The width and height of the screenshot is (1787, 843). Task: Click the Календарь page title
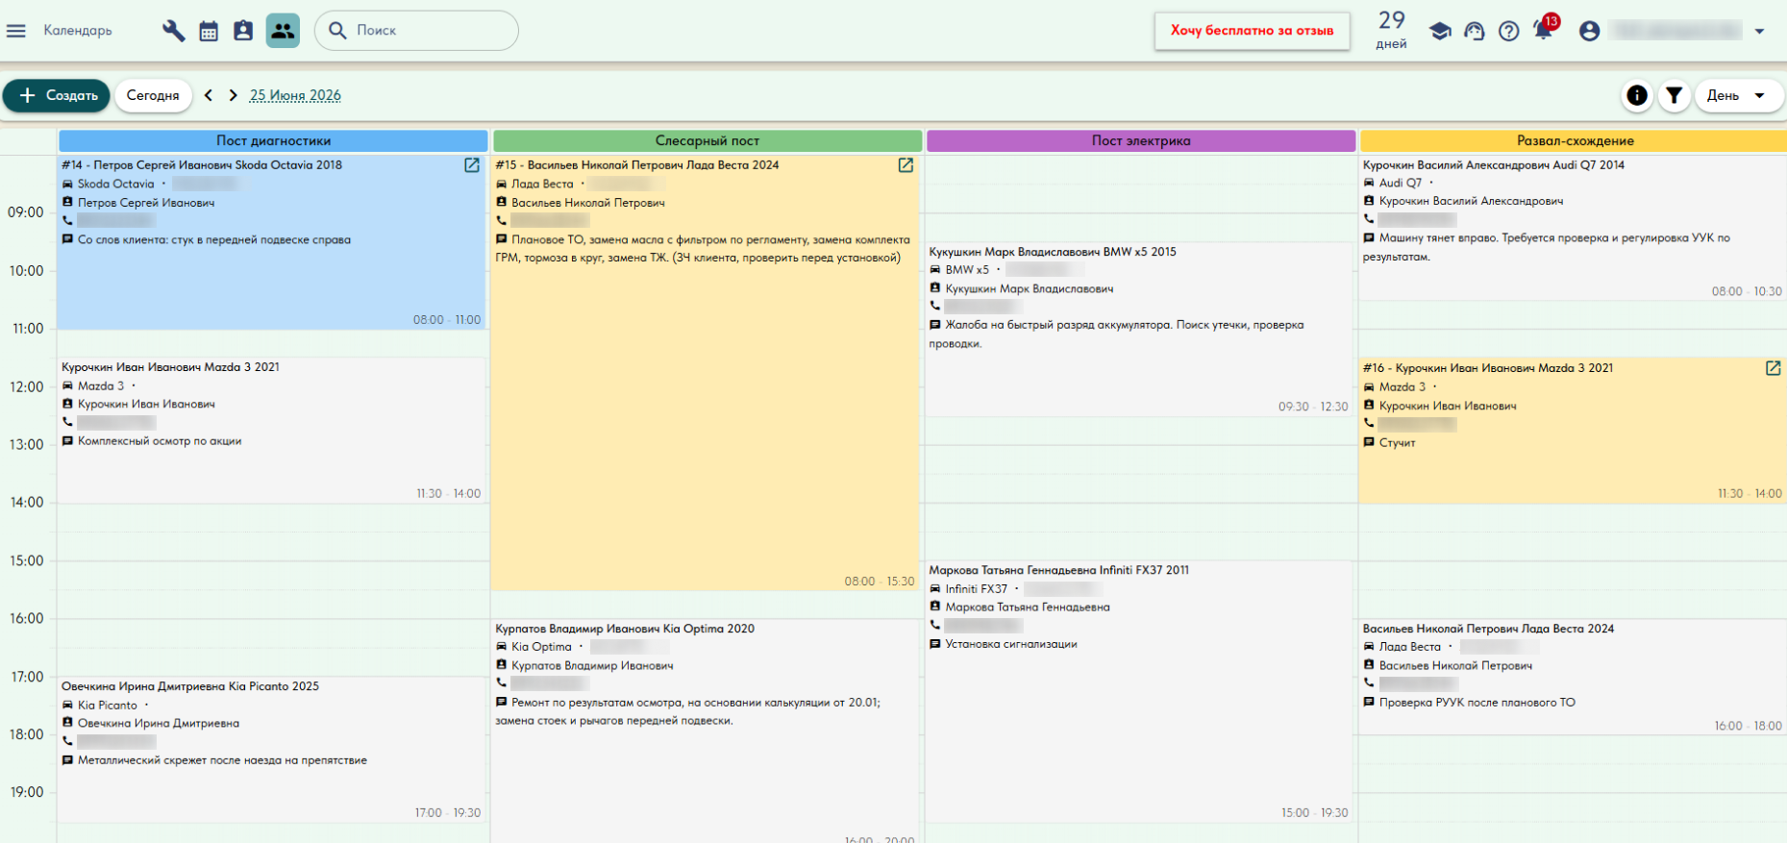click(78, 31)
